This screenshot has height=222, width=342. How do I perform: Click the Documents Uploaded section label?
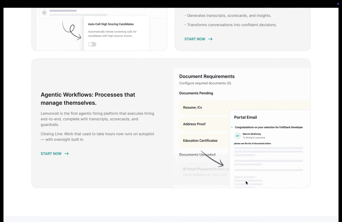[197, 155]
